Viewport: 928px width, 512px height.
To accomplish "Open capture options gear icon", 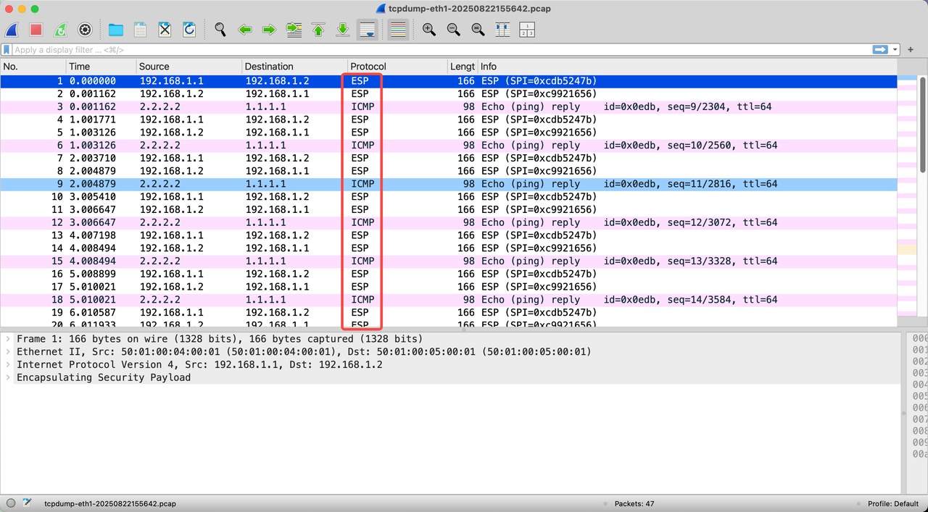I will point(85,30).
